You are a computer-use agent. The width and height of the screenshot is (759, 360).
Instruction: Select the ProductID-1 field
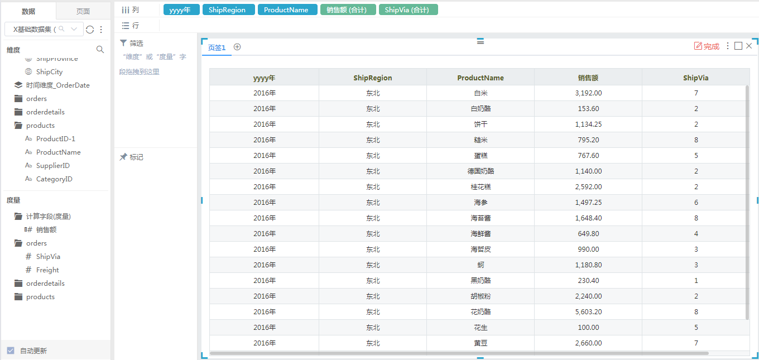click(x=56, y=139)
